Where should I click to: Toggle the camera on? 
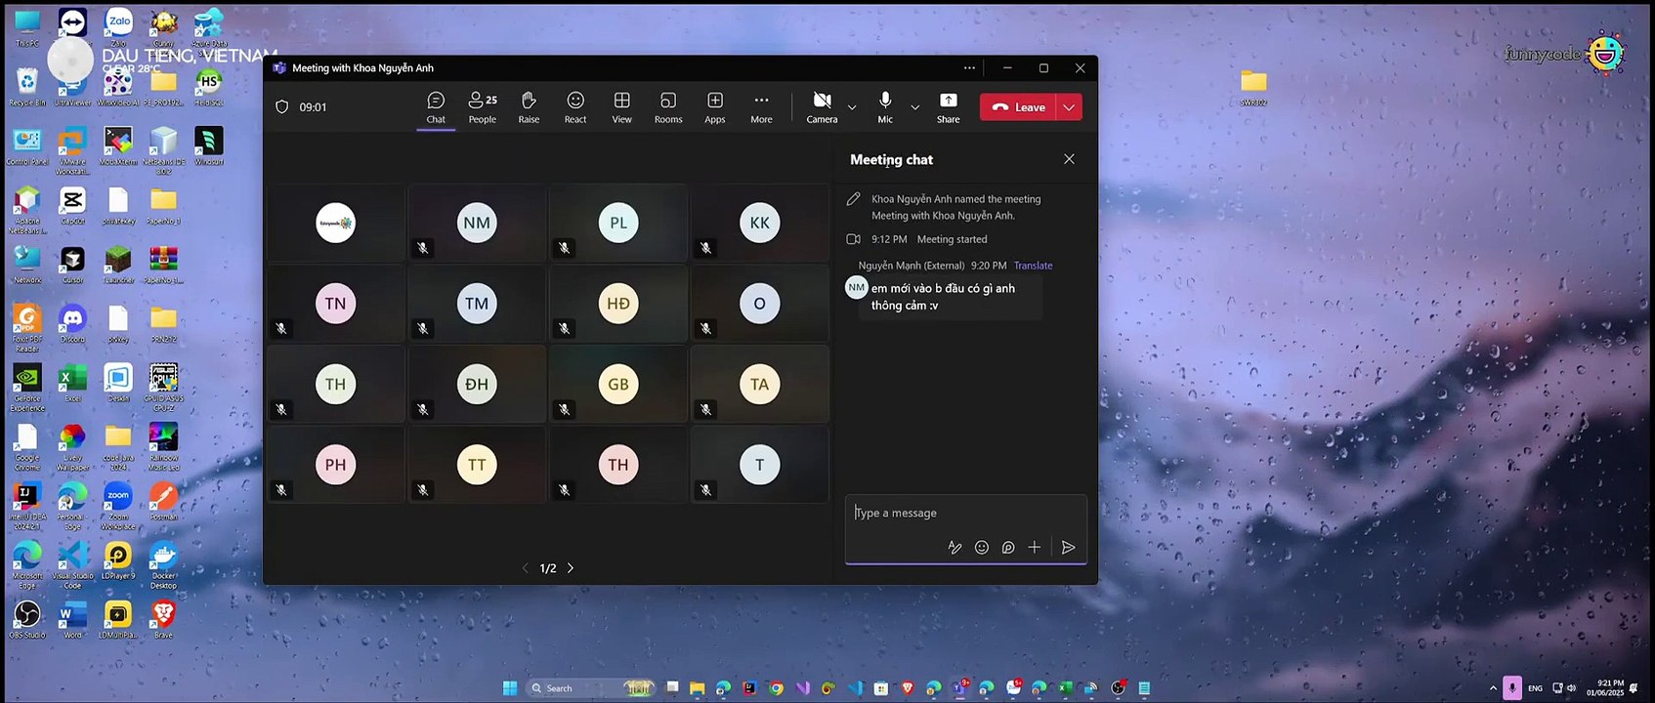tap(822, 107)
